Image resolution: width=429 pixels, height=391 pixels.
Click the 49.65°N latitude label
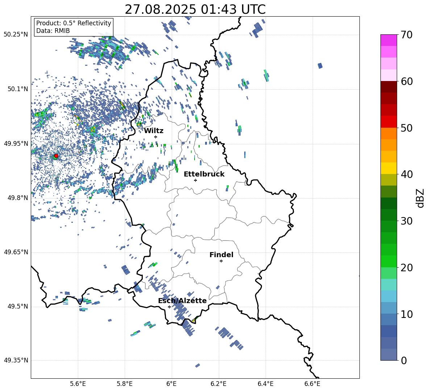(x=16, y=252)
